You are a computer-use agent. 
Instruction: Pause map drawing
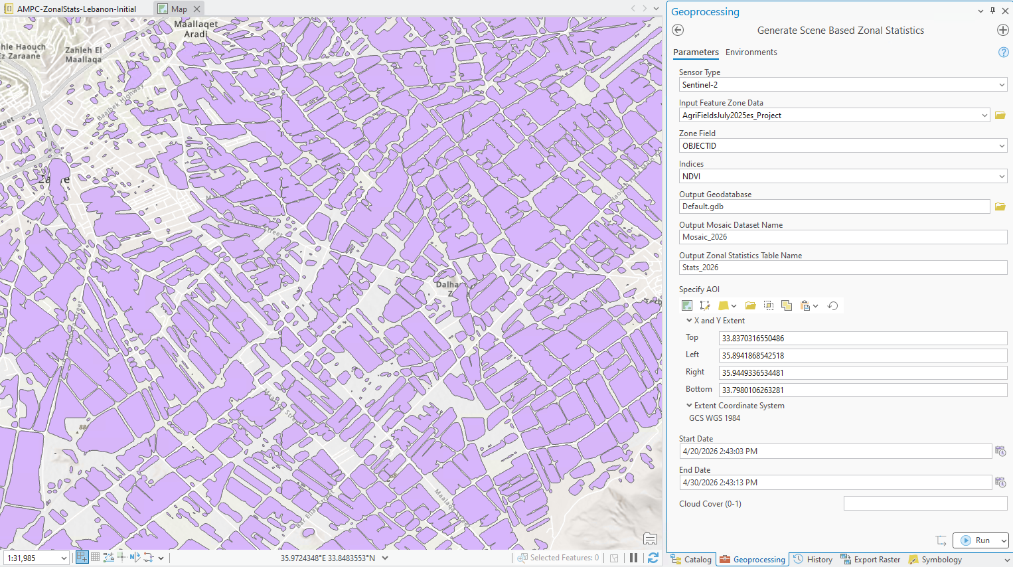[x=634, y=558]
